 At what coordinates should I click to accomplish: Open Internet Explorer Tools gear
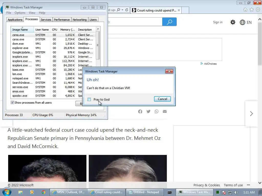click(x=258, y=10)
